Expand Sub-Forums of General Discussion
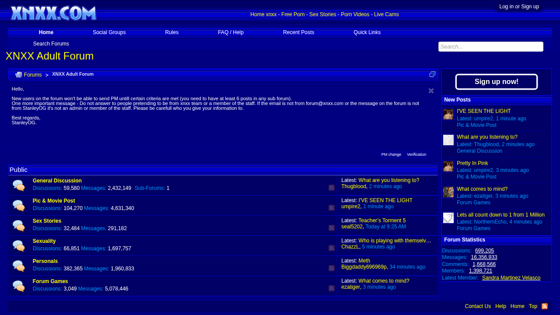Viewport: 560px width, 315px height. coord(152,188)
